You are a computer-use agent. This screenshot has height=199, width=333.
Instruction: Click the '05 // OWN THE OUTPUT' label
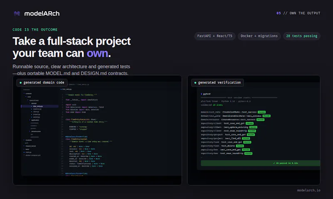[x=298, y=13]
